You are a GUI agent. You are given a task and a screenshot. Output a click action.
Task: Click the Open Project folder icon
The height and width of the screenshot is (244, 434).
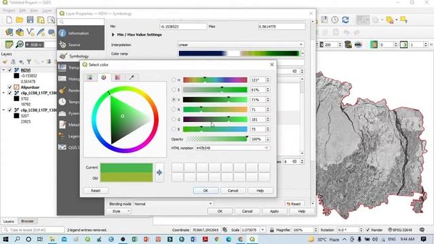20,20
